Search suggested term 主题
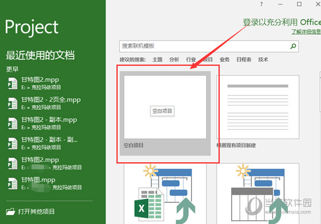The width and height of the screenshot is (321, 224). pos(157,60)
